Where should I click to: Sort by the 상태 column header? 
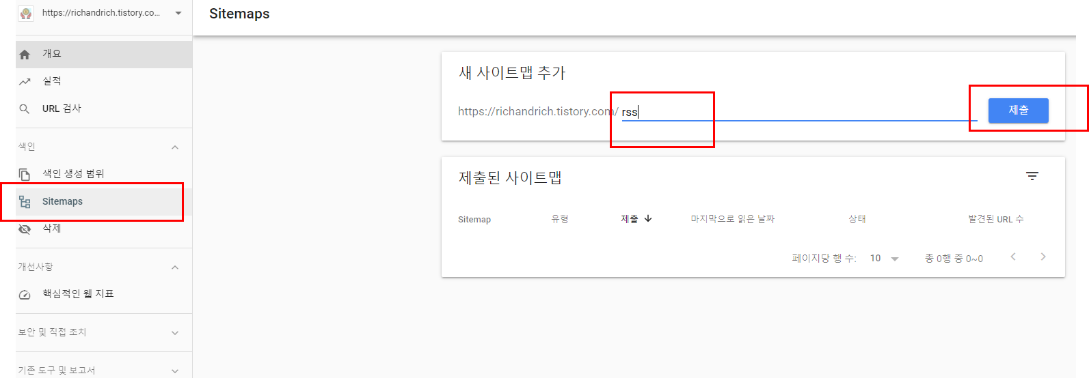(857, 219)
